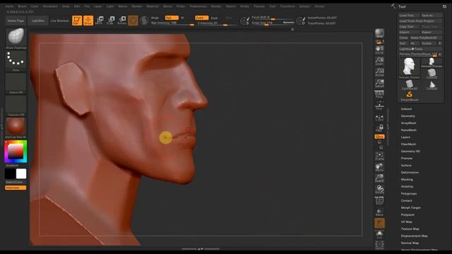Select the Scale transform tool
The width and height of the screenshot is (452, 254).
pos(110,20)
